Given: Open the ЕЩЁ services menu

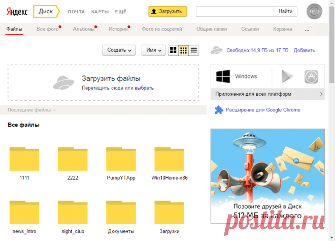Looking at the screenshot, I should [120, 12].
